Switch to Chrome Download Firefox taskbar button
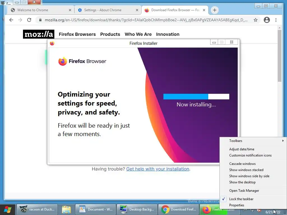The height and width of the screenshot is (215, 287). point(179,209)
